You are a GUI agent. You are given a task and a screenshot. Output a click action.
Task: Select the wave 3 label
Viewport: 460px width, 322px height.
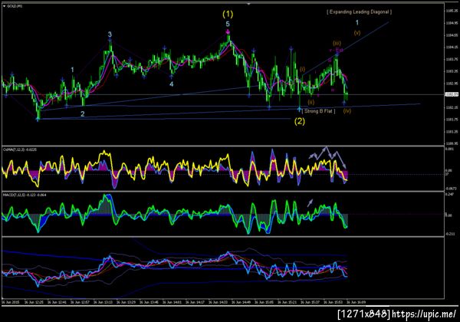[110, 34]
